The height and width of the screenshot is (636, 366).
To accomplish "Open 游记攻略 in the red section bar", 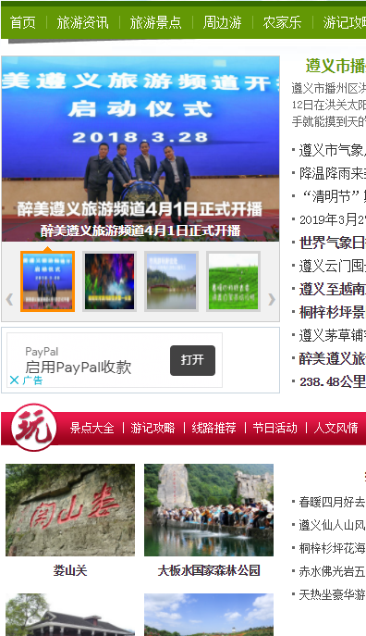I will [152, 428].
